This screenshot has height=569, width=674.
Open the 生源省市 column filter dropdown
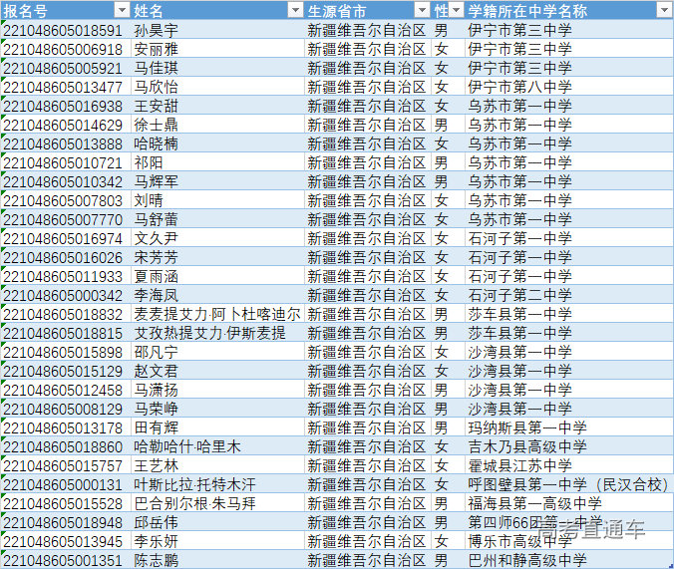(x=422, y=10)
